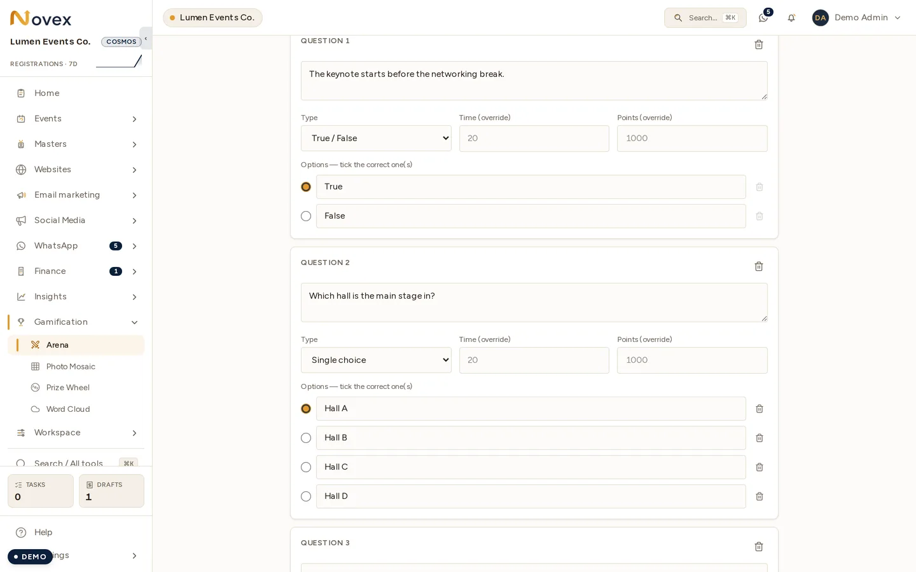Click Question 1 Time override field

[534, 139]
